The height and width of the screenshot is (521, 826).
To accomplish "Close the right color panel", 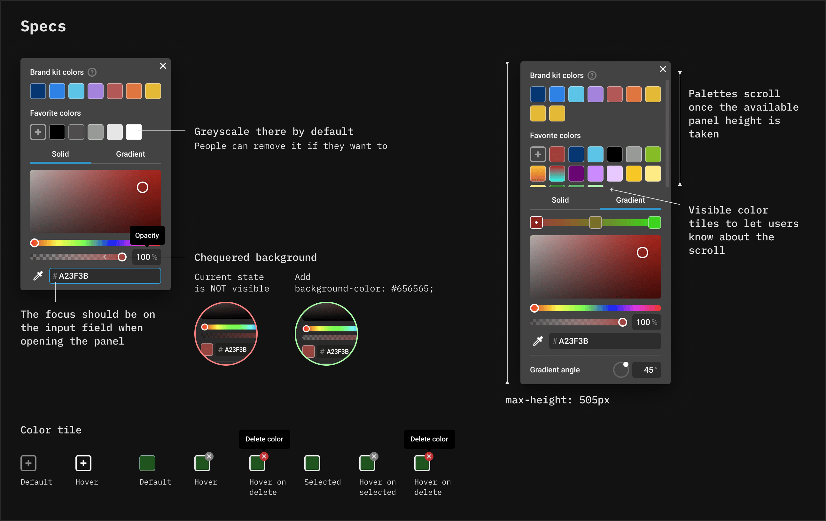I will click(x=663, y=69).
